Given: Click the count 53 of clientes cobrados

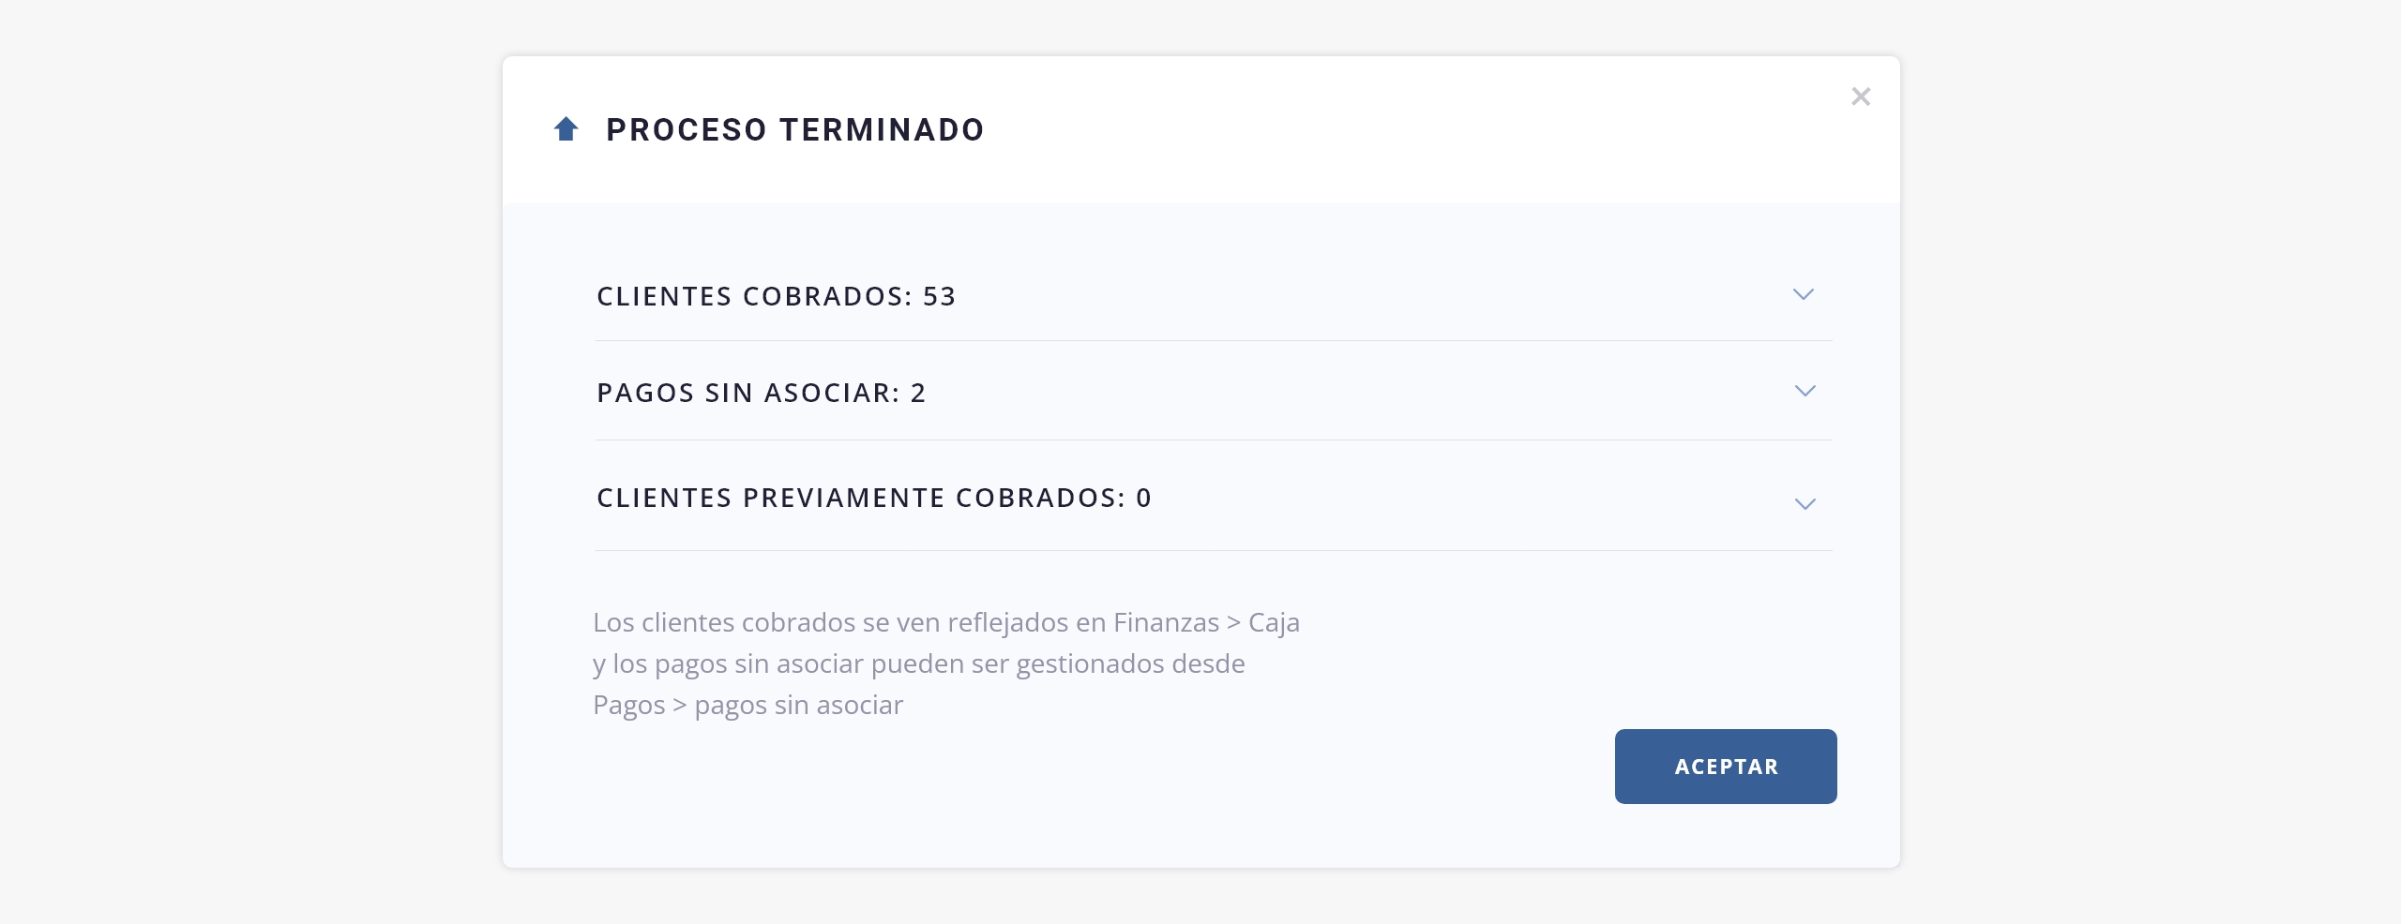Looking at the screenshot, I should coord(939,296).
